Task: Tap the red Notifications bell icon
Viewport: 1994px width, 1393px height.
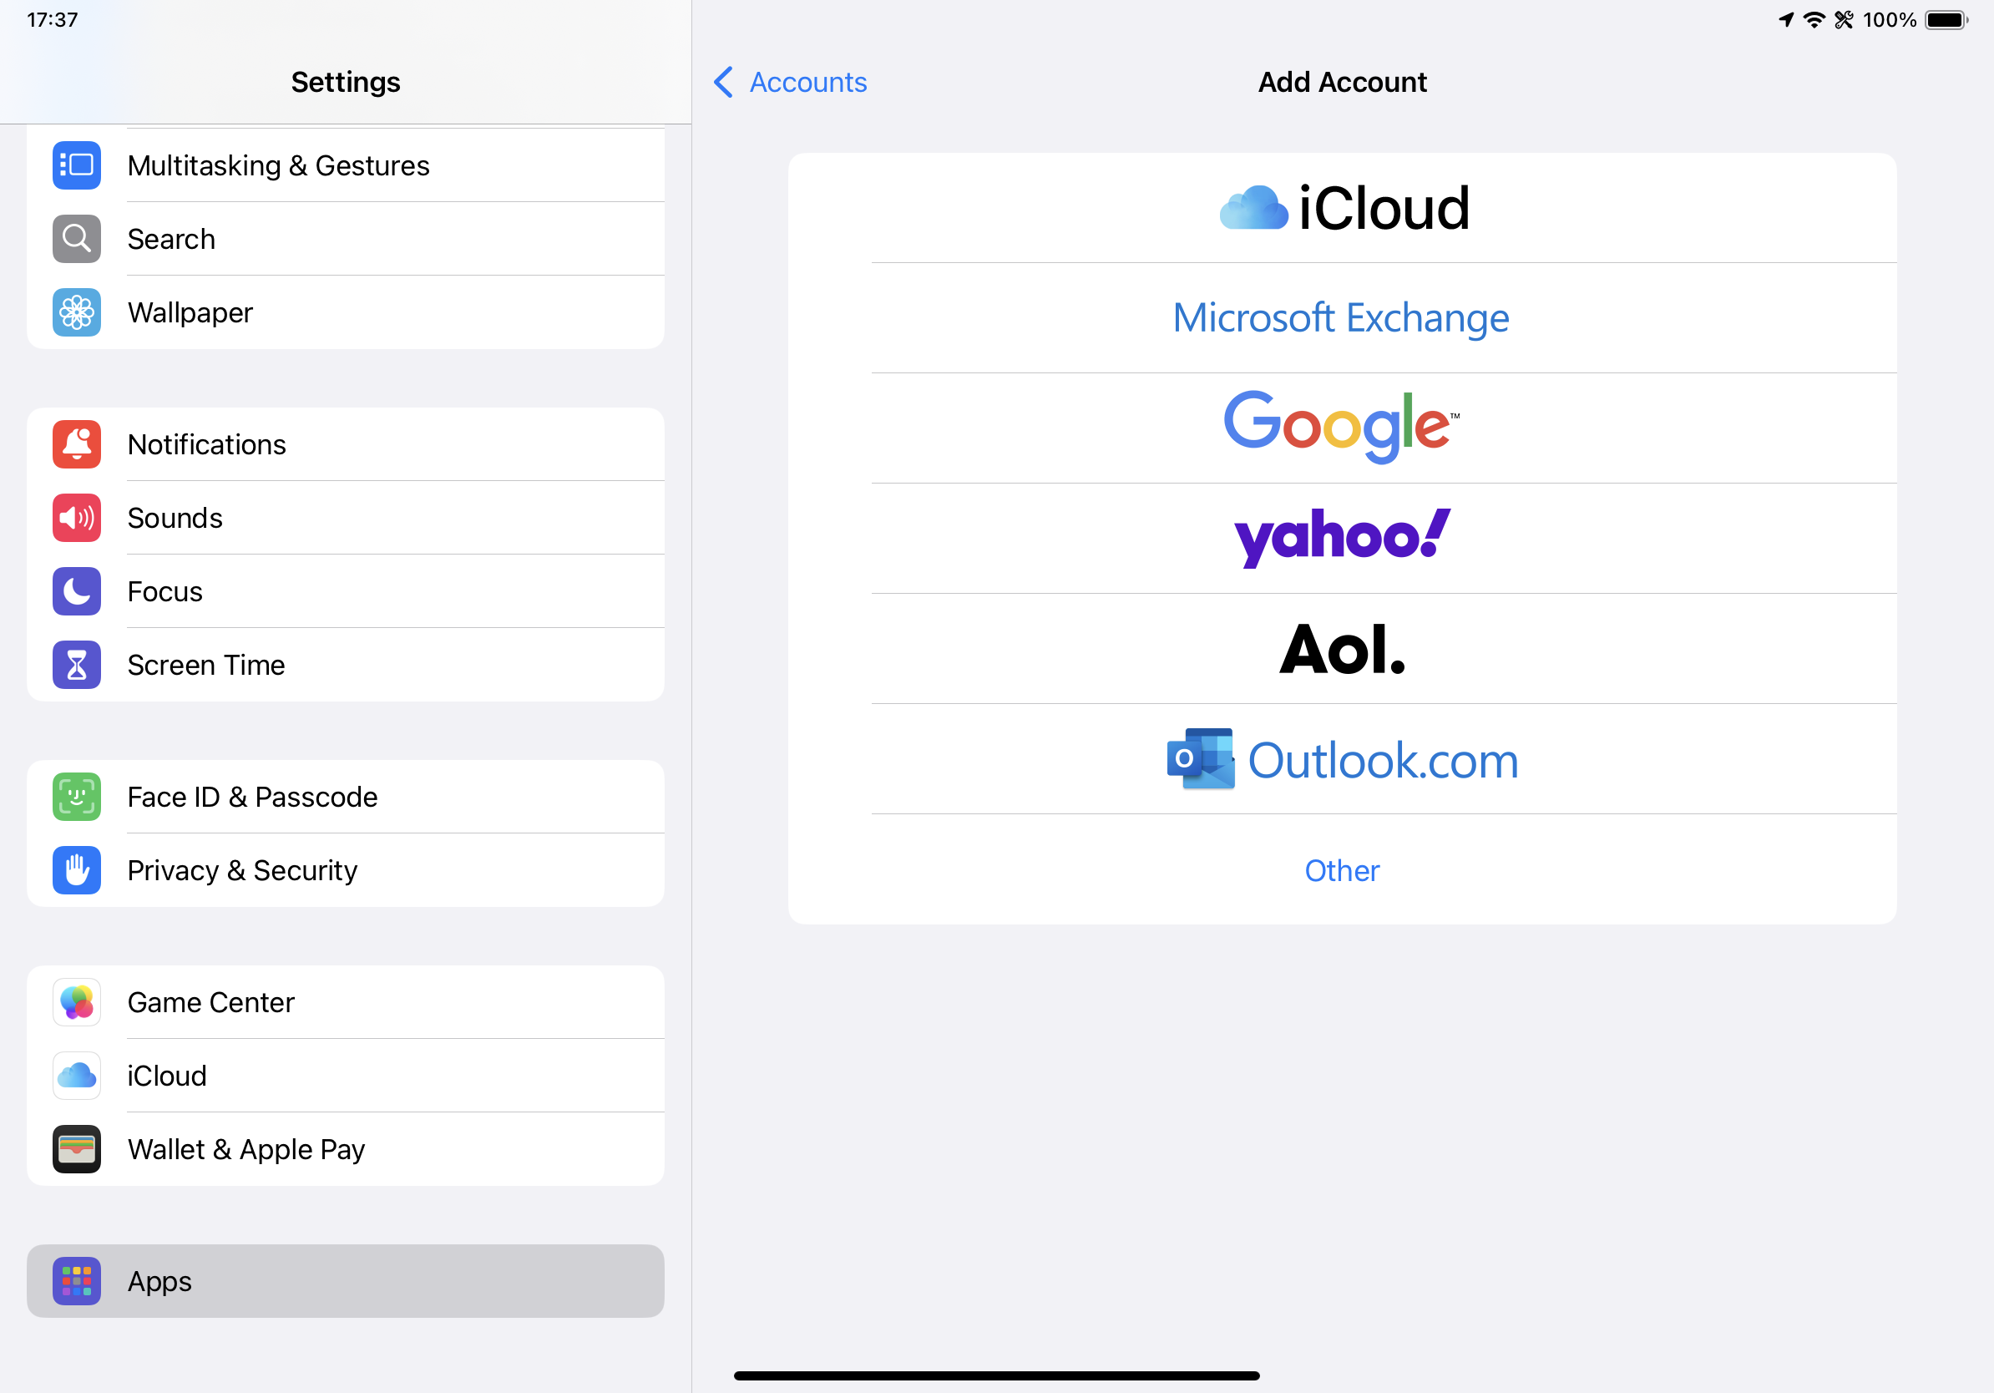Action: (x=77, y=444)
